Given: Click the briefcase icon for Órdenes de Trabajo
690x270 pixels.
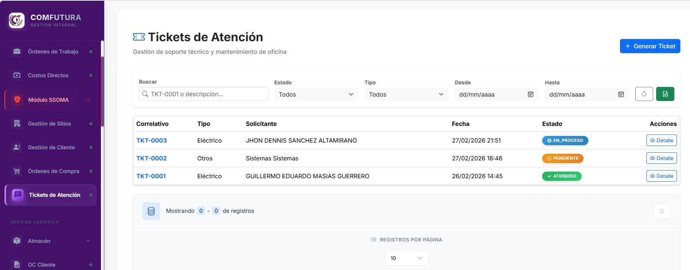Looking at the screenshot, I should 17,52.
